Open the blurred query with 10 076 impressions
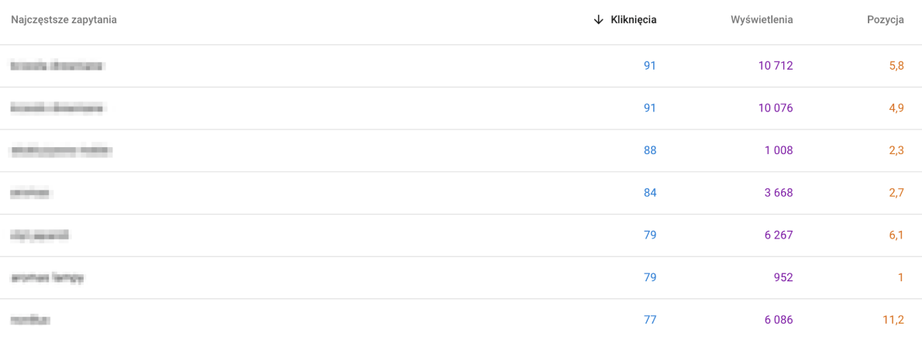 (57, 108)
